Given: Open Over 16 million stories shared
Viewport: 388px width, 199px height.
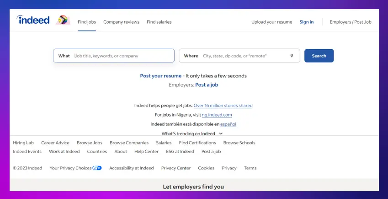Looking at the screenshot, I should (x=223, y=106).
